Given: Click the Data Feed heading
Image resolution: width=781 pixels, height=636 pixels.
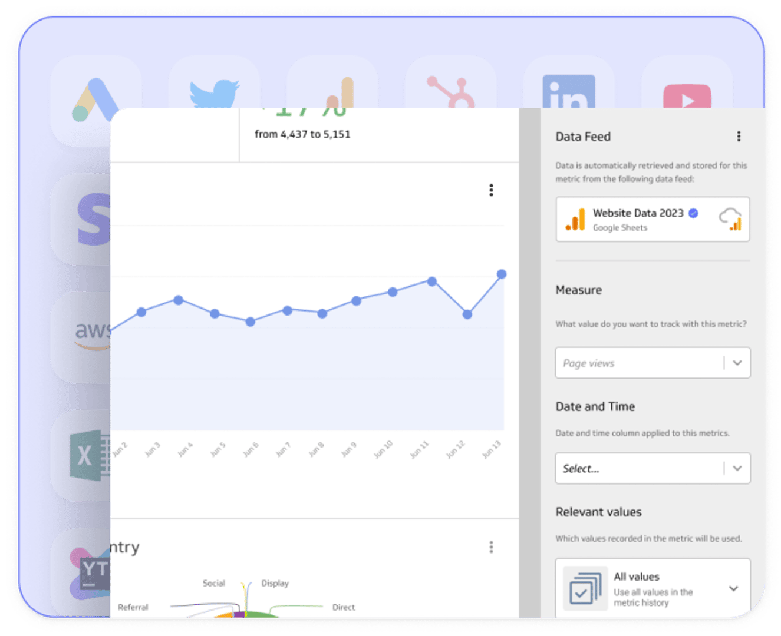Looking at the screenshot, I should click(583, 137).
